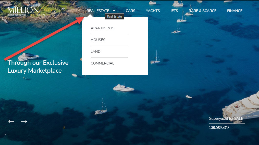The height and width of the screenshot is (145, 259).
Task: Click the matching buyers and sellers tagline
Action: click(26, 15)
